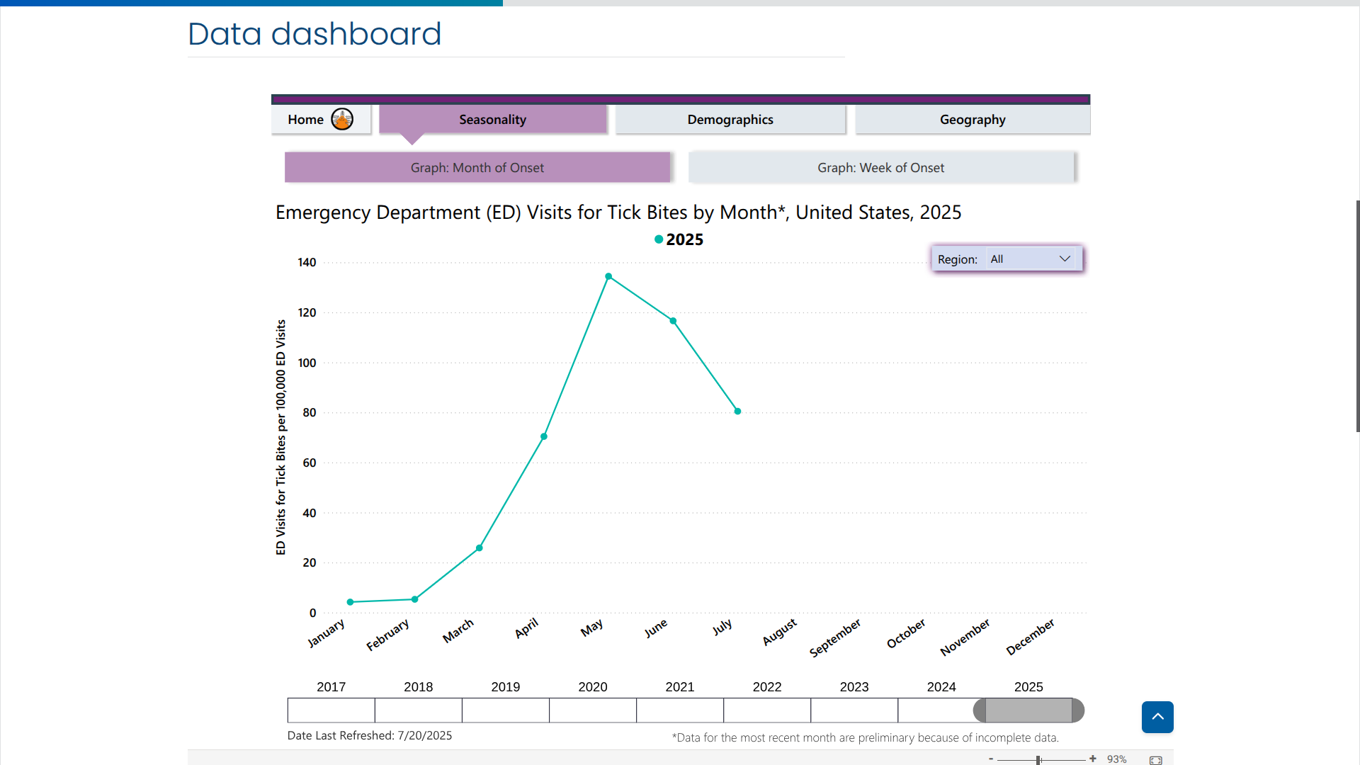Viewport: 1360px width, 765px height.
Task: Click the zoom in plus icon
Action: coord(1093,759)
